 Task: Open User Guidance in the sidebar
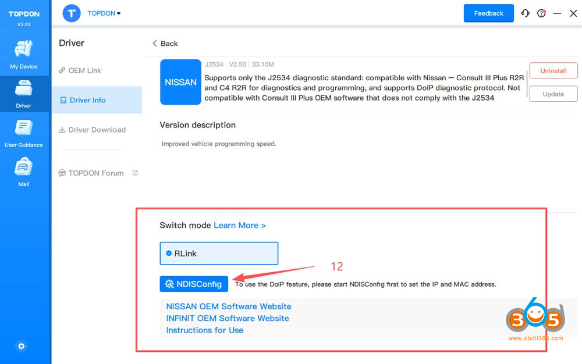click(24, 133)
